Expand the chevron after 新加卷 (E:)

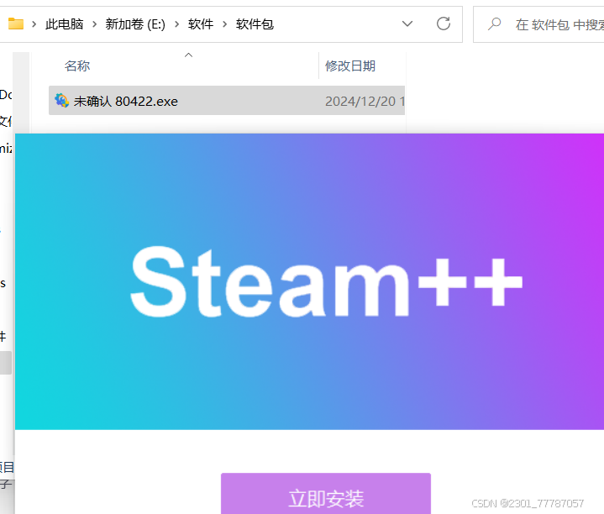click(x=176, y=24)
